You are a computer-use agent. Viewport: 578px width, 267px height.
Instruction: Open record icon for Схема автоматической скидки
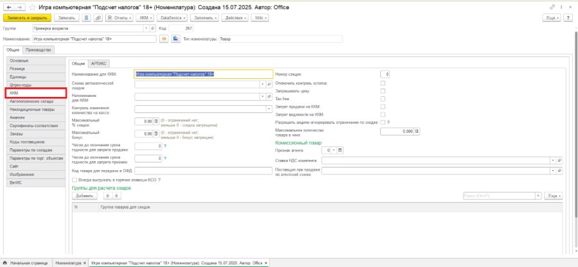[x=269, y=84]
